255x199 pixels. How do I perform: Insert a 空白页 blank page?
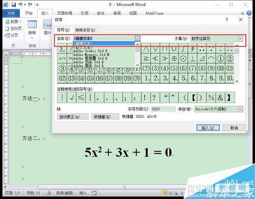pos(13,29)
